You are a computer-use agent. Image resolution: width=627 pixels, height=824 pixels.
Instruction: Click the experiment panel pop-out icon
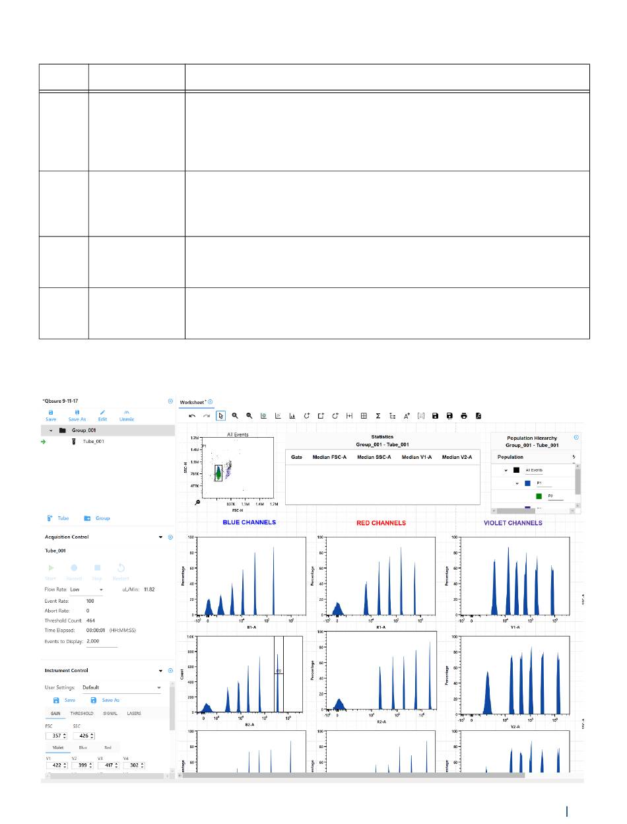pos(170,401)
